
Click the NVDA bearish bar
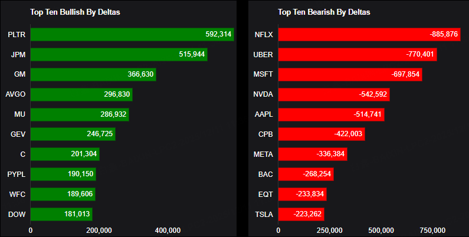[x=333, y=94]
